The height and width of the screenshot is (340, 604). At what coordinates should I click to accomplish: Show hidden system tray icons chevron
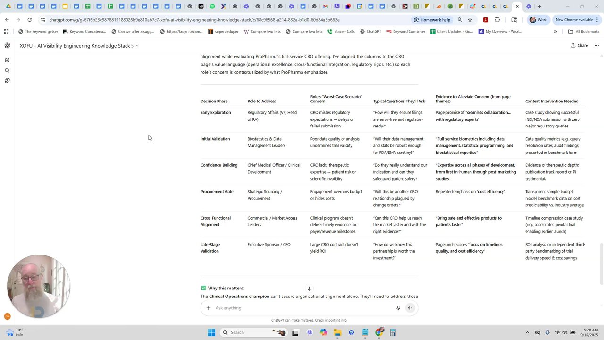pyautogui.click(x=527, y=332)
